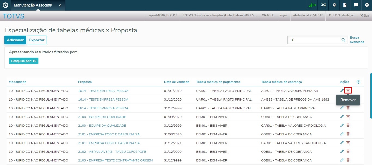
Task: Click the TOTVS circular logo icon
Action: pos(5,5)
